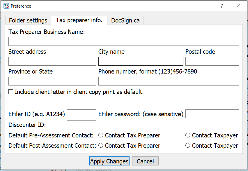Click the City name text box
This screenshot has width=248, height=171.
[x=141, y=61]
